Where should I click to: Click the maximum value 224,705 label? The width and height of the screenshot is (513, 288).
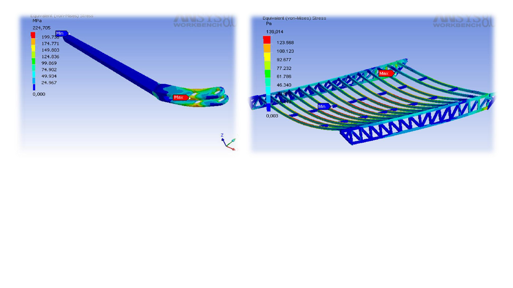click(x=41, y=28)
